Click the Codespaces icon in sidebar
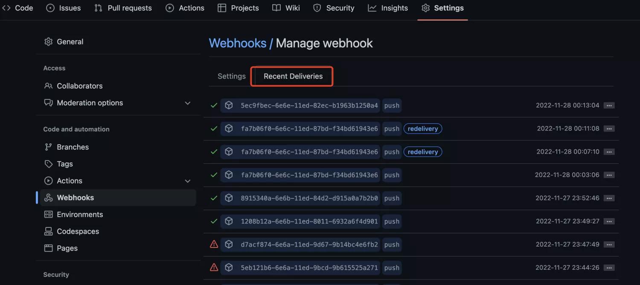 click(49, 231)
